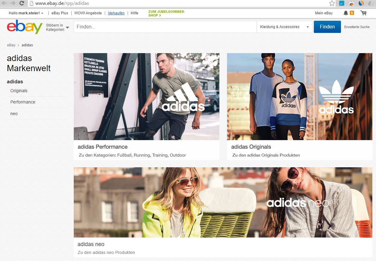Viewport: 376px width, 261px height.
Task: Open the adidas Originals banner image
Action: (300, 96)
